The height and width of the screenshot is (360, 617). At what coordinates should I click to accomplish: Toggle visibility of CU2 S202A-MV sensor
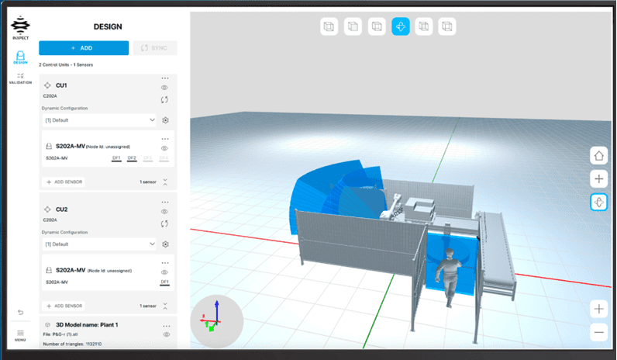coord(164,272)
